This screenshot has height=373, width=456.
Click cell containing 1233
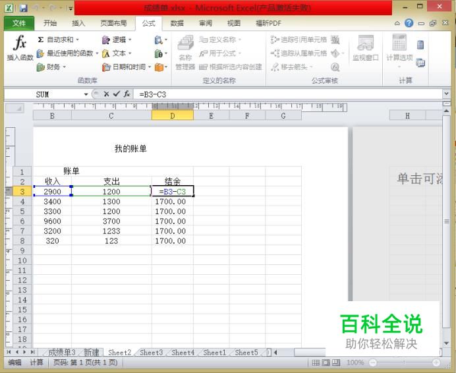coord(111,231)
